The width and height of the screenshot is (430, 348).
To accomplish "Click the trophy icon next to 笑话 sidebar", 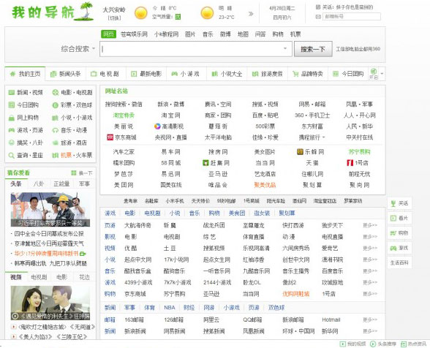I will coord(393,203).
